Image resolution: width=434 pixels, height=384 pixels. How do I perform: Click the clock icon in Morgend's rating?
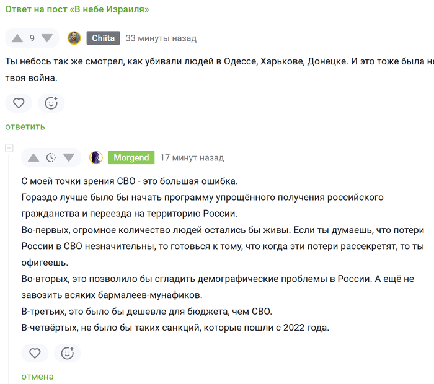(51, 157)
